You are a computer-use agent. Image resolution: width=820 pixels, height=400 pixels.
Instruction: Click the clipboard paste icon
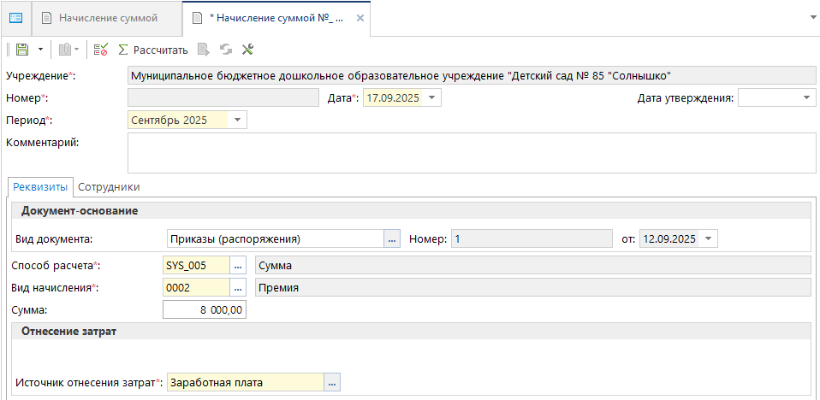64,50
